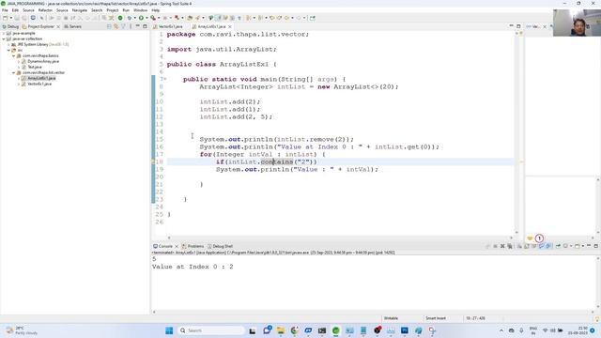Screen dimensions: 601x338
Task: Collapse the java-se-collection project node
Action: [x=4, y=39]
